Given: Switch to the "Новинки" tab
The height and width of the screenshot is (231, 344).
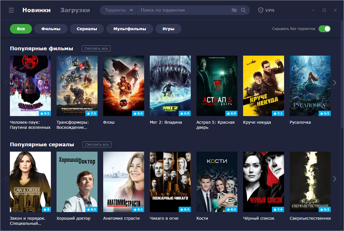Looking at the screenshot, I should click(36, 10).
